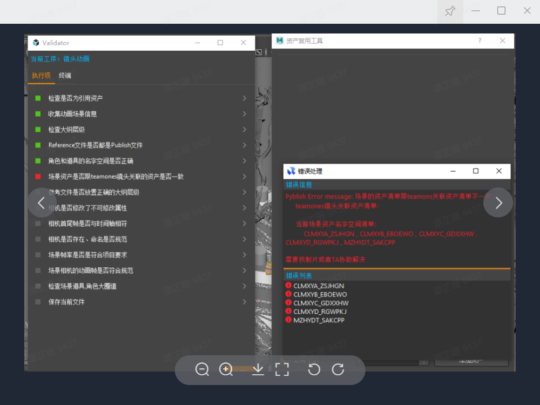The image size is (540, 405).
Task: Expand the 检查大纲层级 row arrow
Action: (244, 130)
